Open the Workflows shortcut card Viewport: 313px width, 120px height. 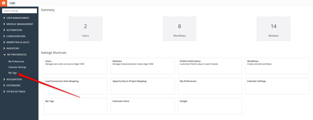tap(277, 66)
